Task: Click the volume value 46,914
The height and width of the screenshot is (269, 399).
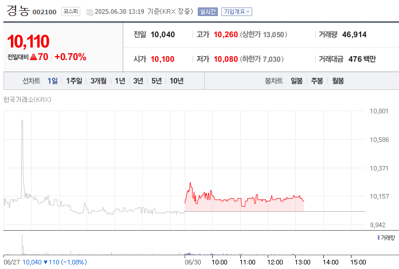Action: coord(354,34)
